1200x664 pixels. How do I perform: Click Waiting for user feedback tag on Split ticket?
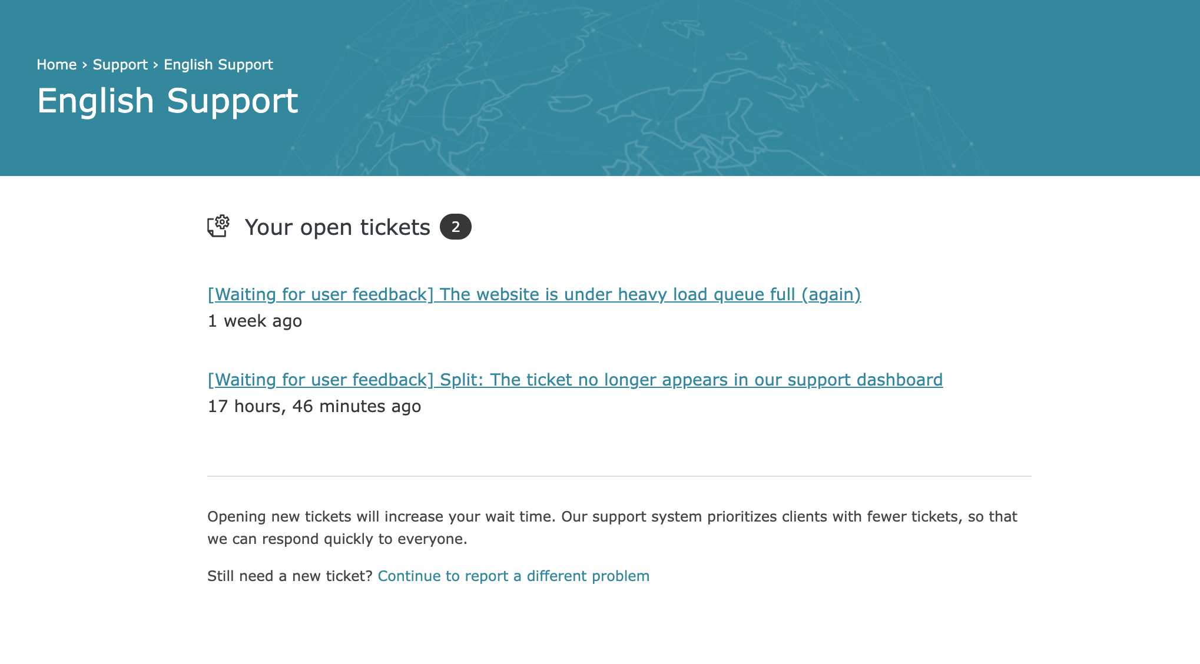tap(321, 380)
